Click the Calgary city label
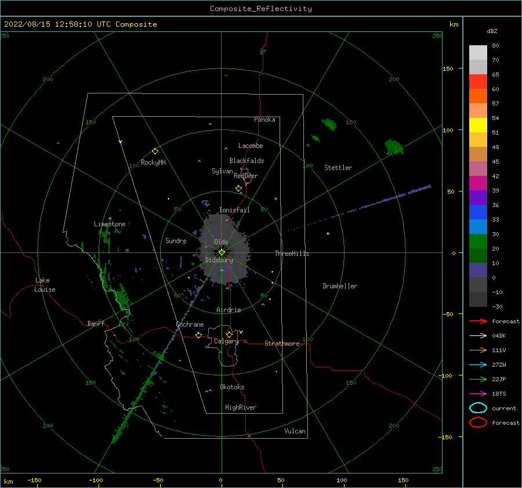 click(x=226, y=341)
